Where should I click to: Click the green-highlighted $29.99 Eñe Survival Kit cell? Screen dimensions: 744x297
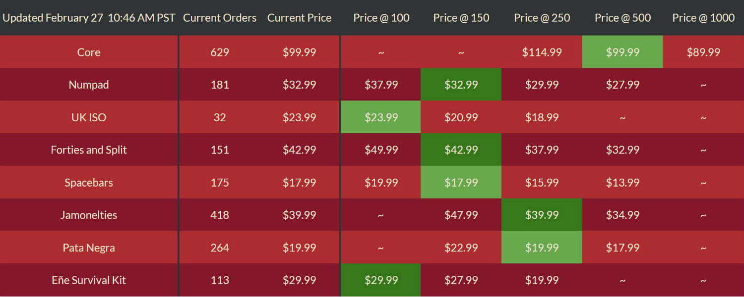coord(381,280)
